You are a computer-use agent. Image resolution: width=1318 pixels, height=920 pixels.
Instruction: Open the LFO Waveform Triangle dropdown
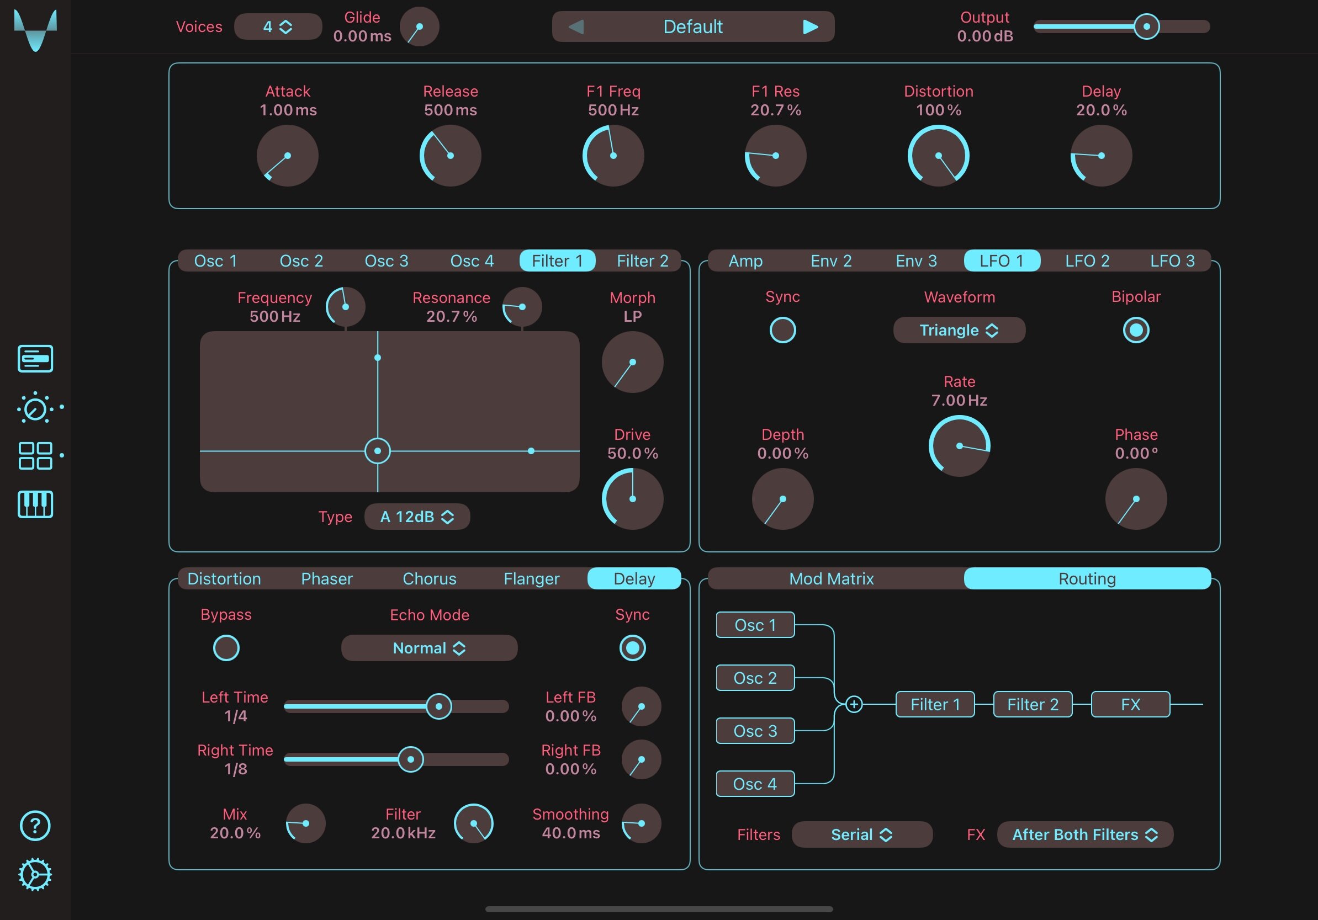[959, 330]
